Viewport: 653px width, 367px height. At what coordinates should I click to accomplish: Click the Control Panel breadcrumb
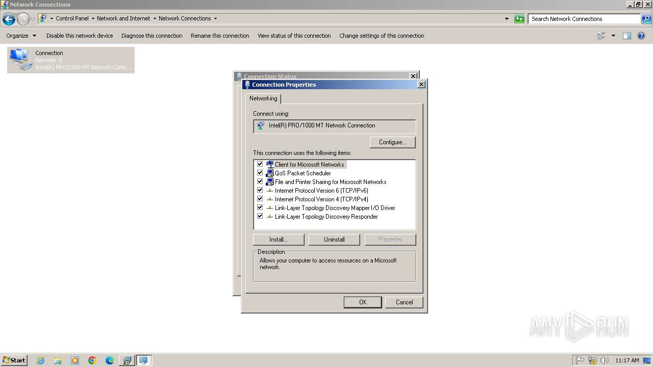(72, 18)
